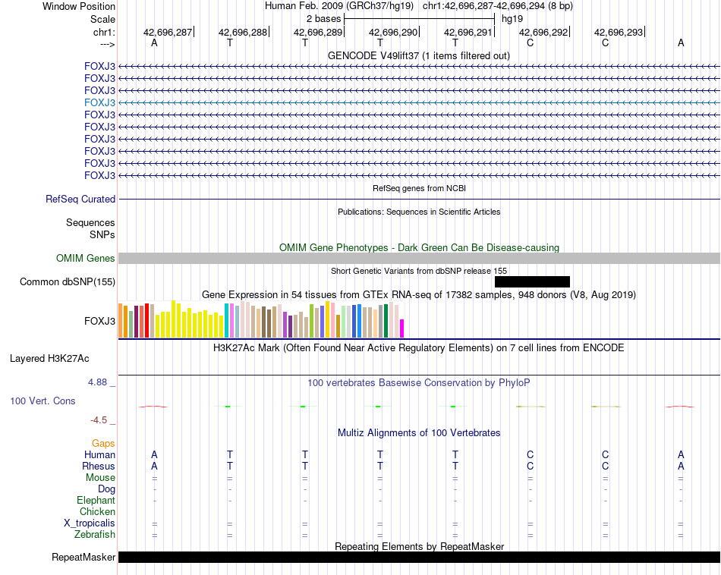The height and width of the screenshot is (575, 721).
Task: Select the Rhesus species label
Action: 99,466
